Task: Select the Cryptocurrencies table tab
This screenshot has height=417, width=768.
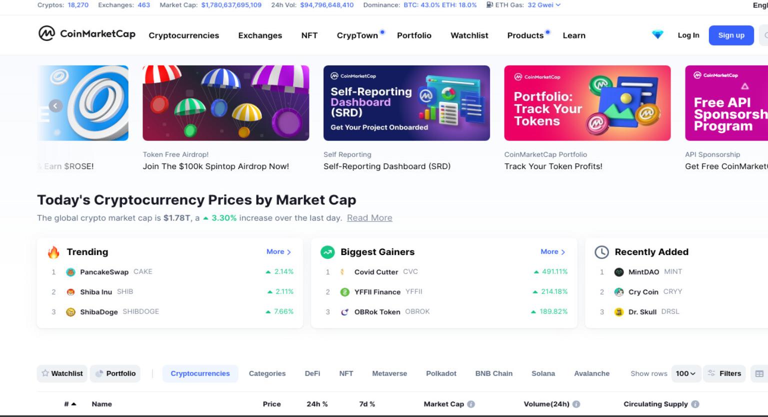Action: (200, 373)
